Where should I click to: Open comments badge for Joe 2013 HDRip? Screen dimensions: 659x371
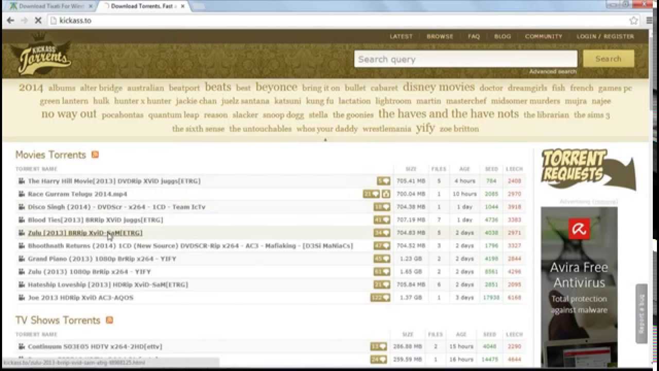[x=380, y=297]
